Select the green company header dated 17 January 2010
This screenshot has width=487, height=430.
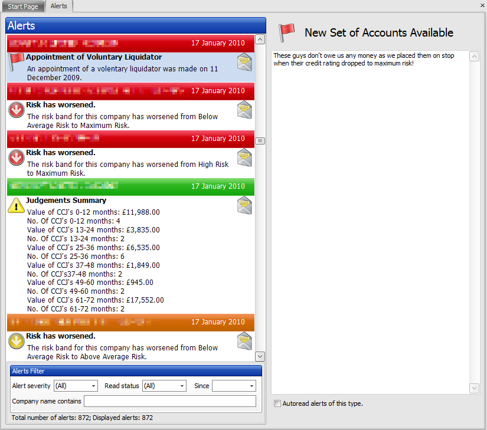[x=130, y=186]
